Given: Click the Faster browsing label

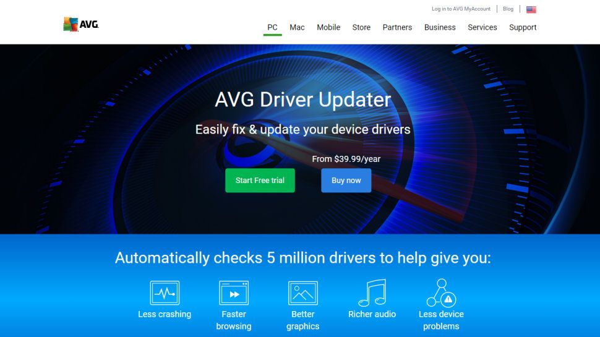Looking at the screenshot, I should (x=234, y=320).
